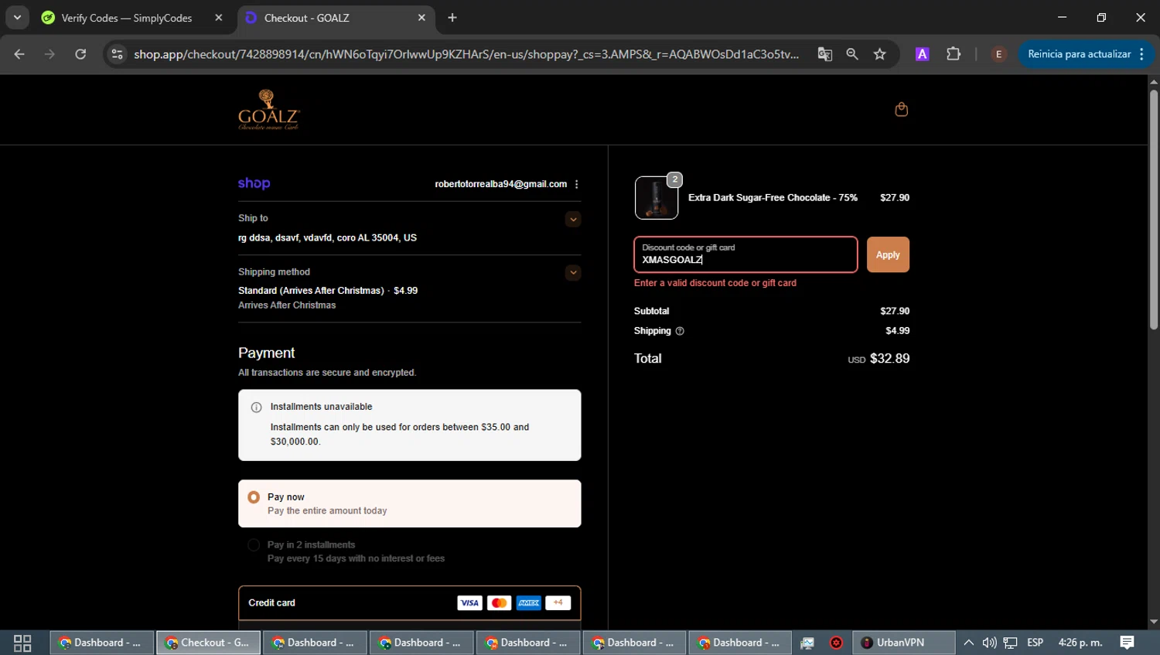Click the 4:26 p. m. clock

[1080, 643]
